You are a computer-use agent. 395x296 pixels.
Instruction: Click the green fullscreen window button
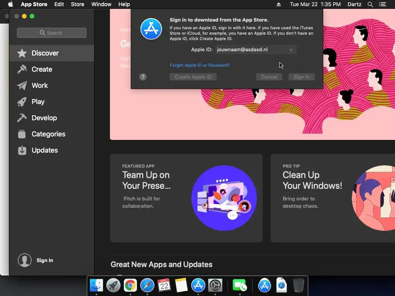pyautogui.click(x=32, y=16)
